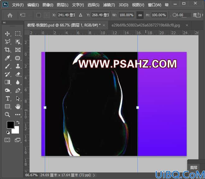Image resolution: width=205 pixels, height=179 pixels.
Task: Click the W width percentage field
Action: pyautogui.click(x=126, y=15)
